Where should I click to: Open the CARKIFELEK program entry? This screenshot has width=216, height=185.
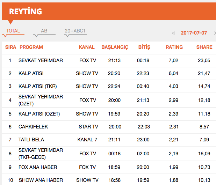[33, 127]
